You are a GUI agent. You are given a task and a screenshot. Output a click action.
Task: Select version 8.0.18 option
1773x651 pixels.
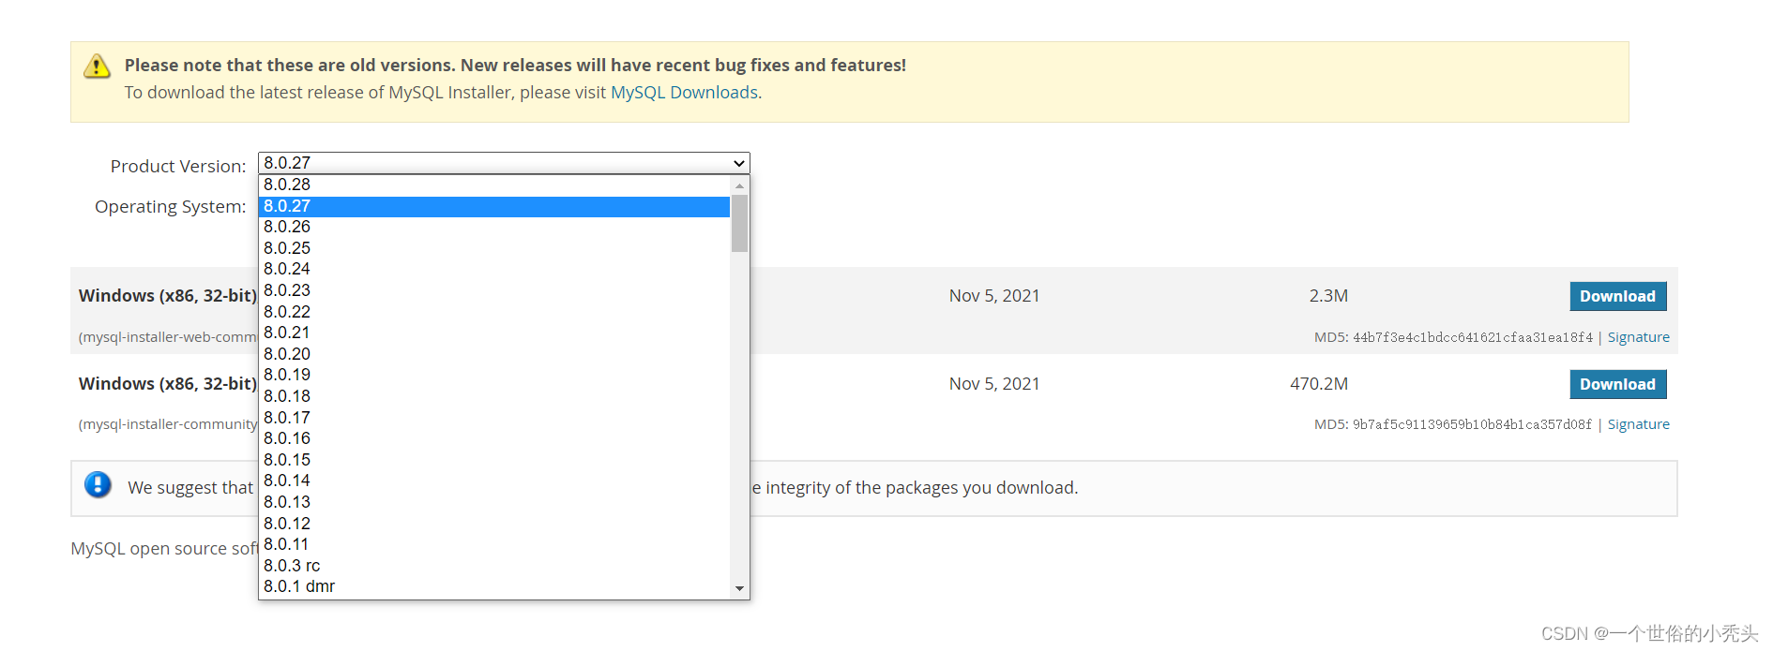tap(494, 396)
